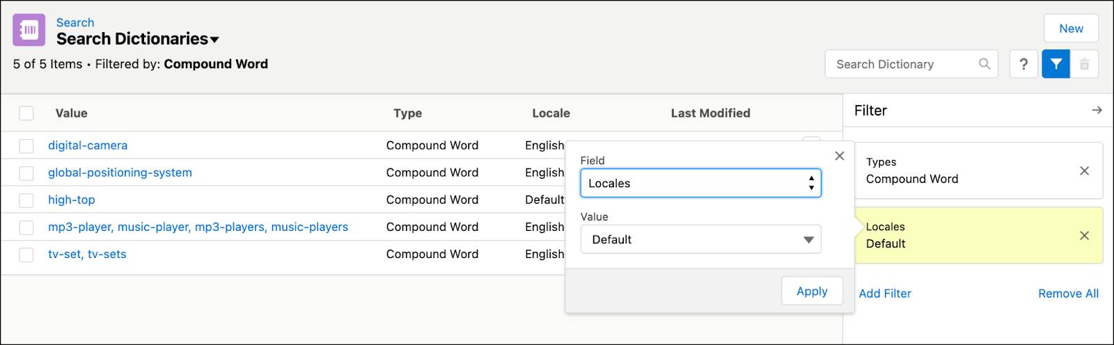Click the magnifier icon in Search Dictionary

click(x=984, y=64)
